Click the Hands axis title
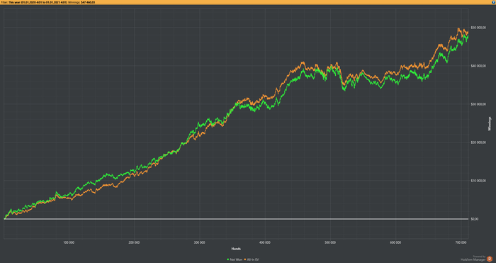 pos(236,249)
